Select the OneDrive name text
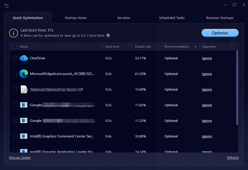This screenshot has height=170, width=248. click(x=38, y=58)
